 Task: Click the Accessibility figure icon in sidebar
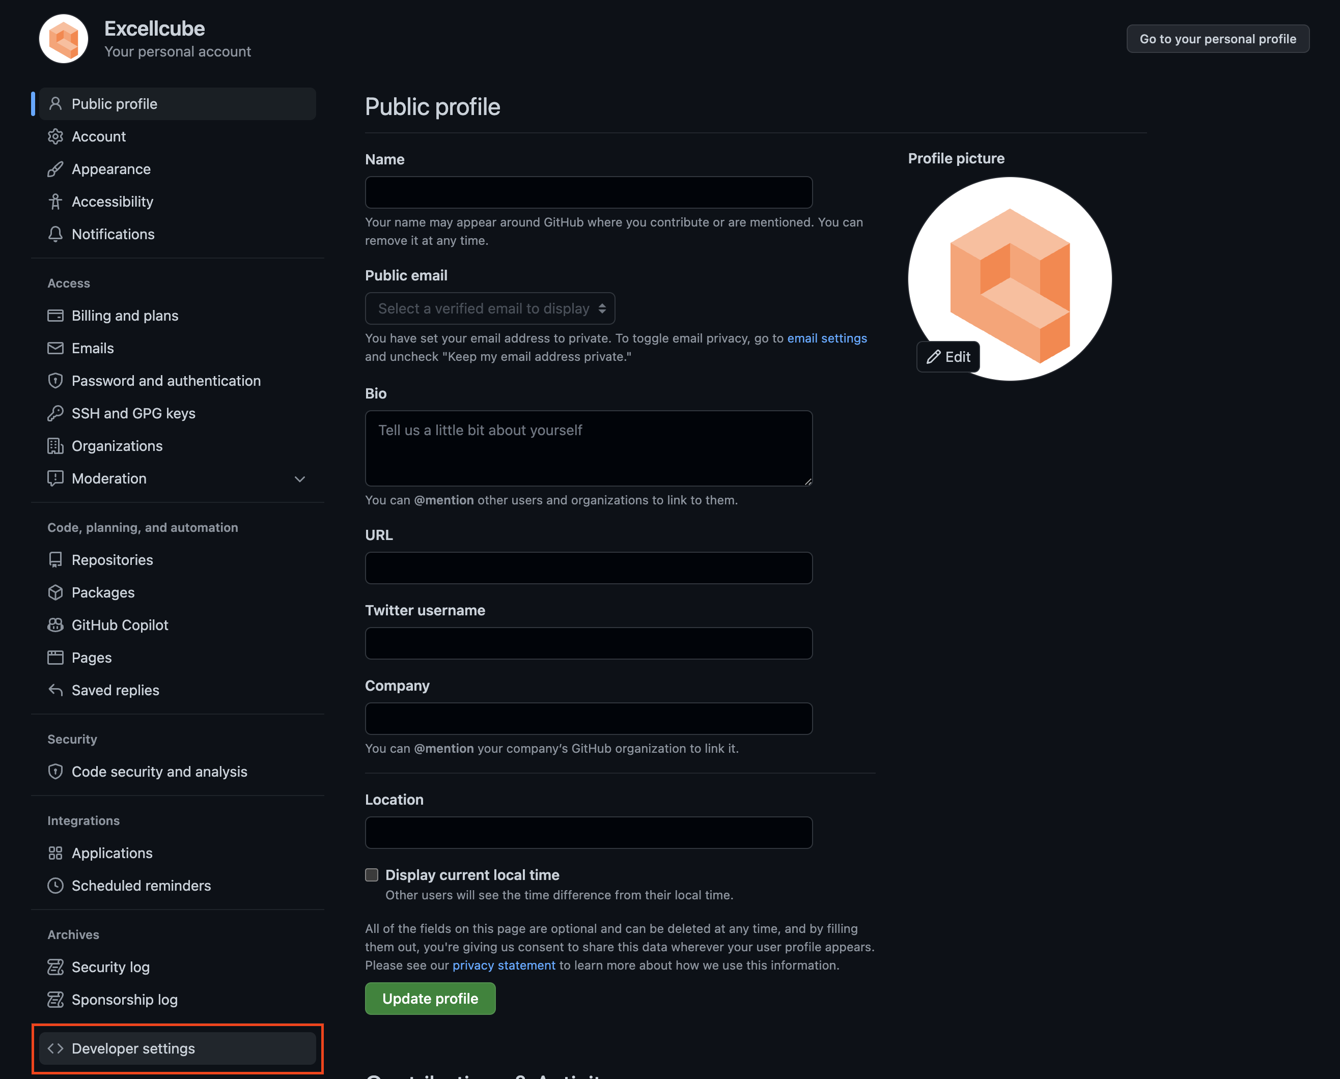click(x=55, y=202)
